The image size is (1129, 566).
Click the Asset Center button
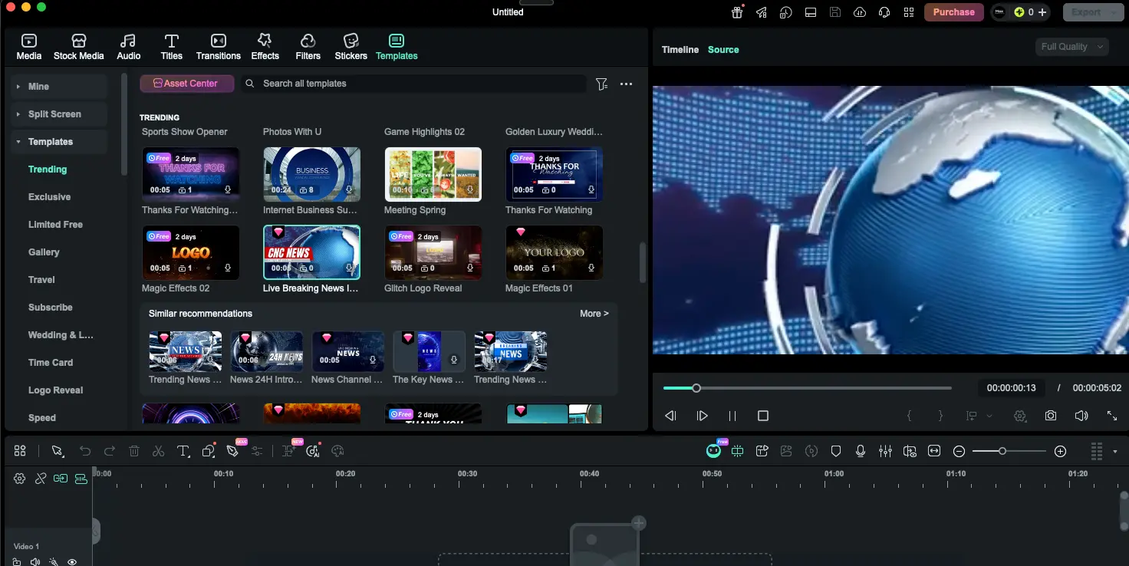pos(186,84)
